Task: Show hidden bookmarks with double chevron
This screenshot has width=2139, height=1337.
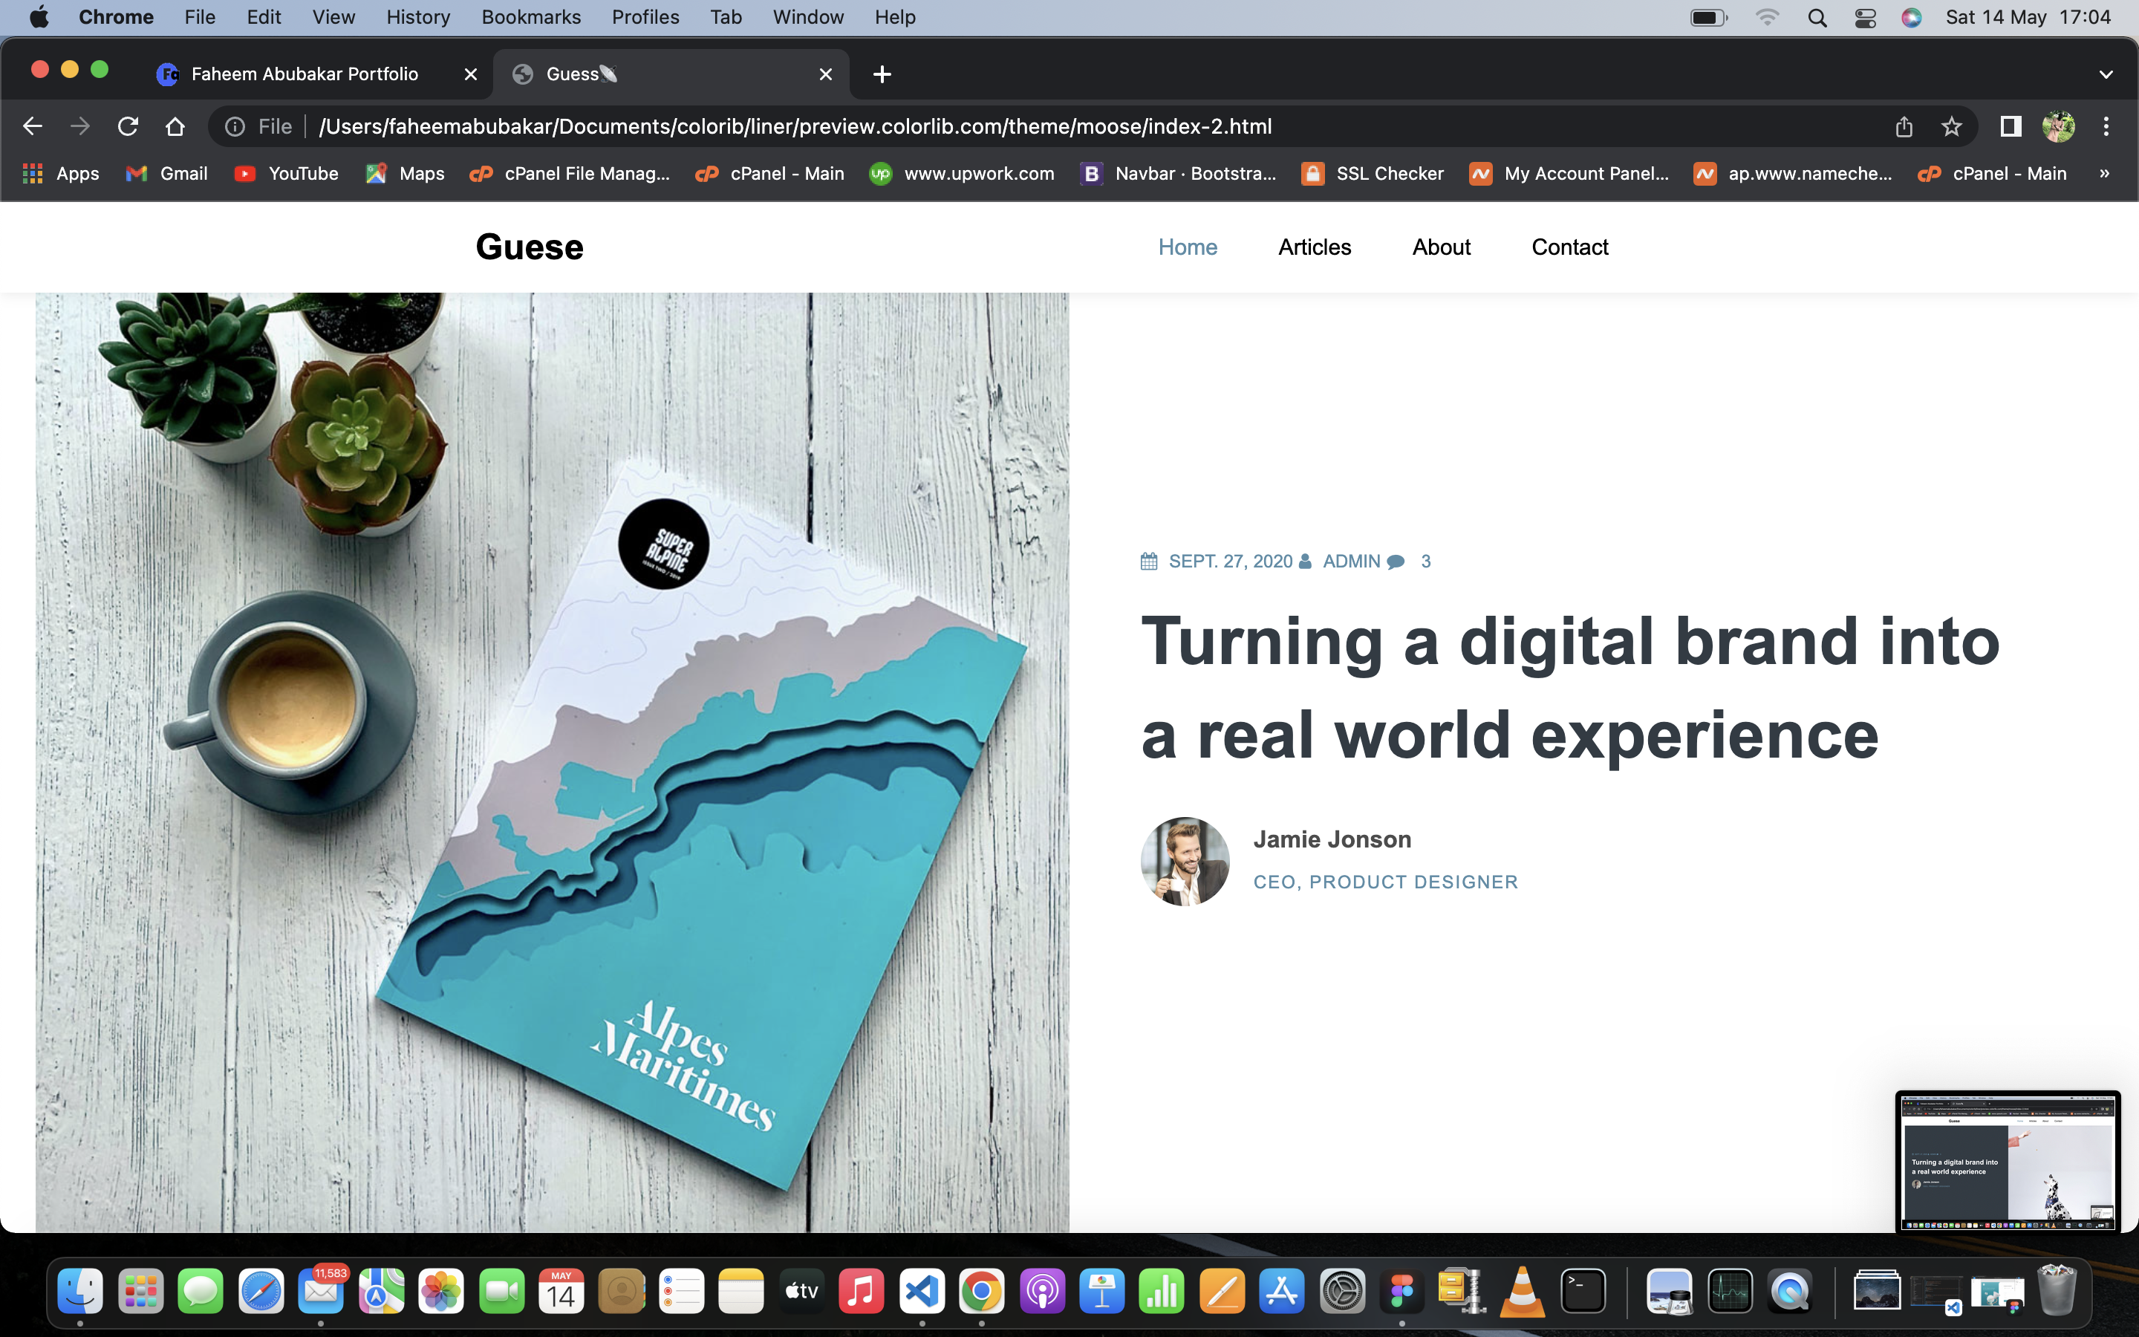Action: (x=2105, y=173)
